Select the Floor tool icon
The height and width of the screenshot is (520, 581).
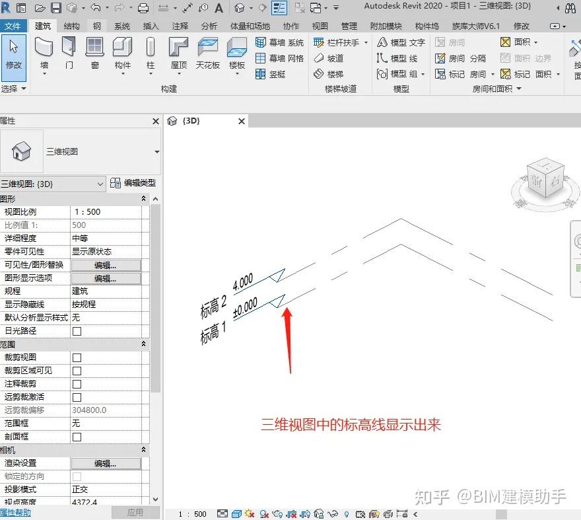click(x=237, y=47)
